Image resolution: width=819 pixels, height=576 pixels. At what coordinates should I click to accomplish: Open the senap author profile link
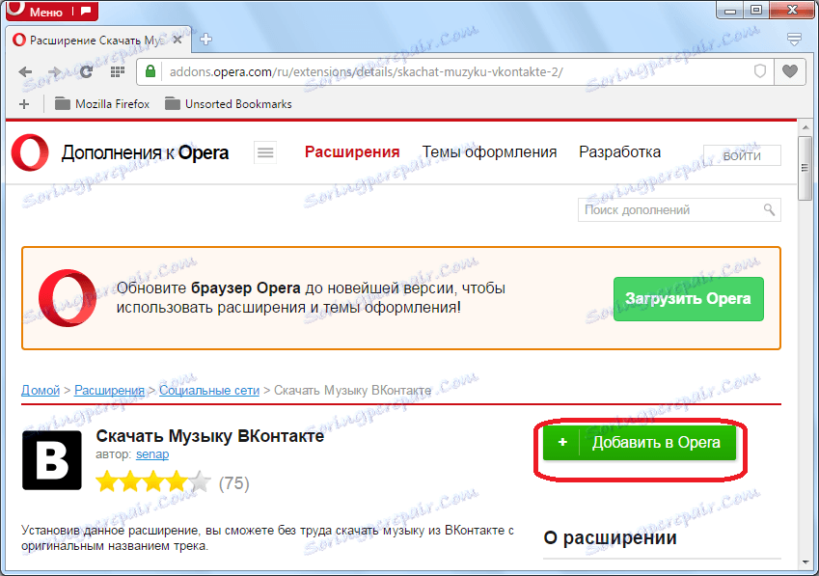(x=152, y=453)
